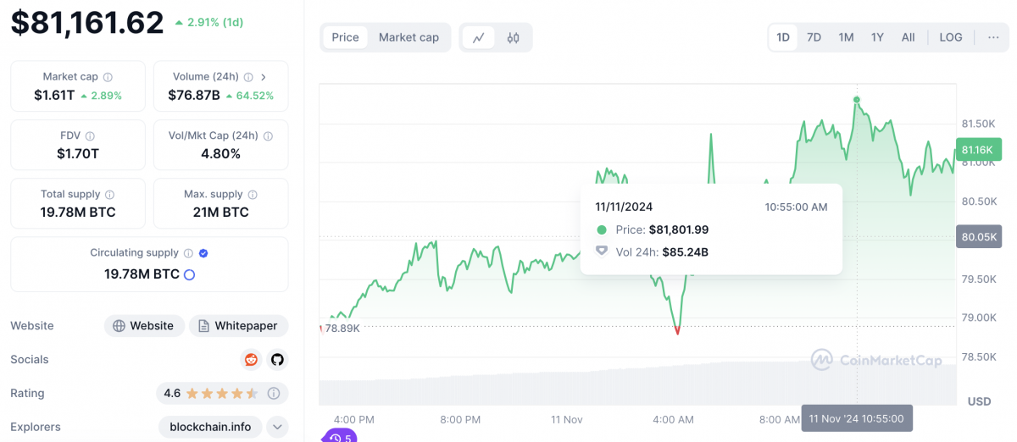1017x442 pixels.
Task: Click the $1.61T market cap value
Action: [x=54, y=95]
